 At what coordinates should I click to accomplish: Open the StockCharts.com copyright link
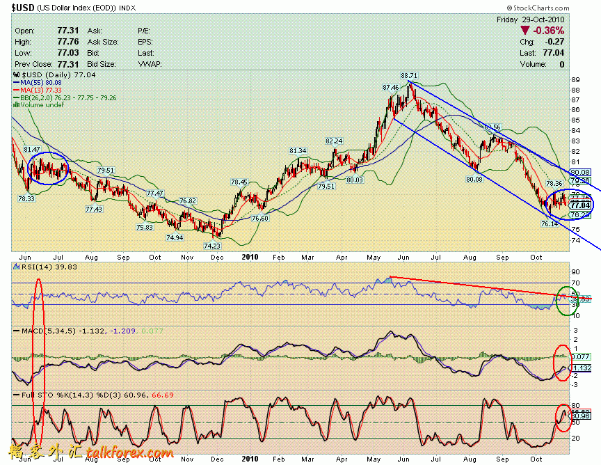pos(538,8)
